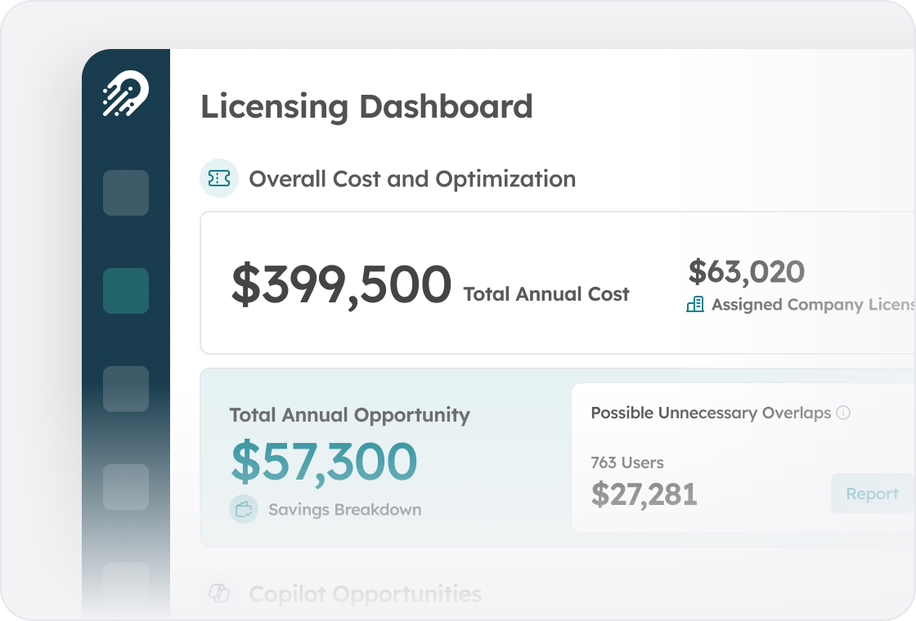Collapse the Total Annual Opportunity panel
This screenshot has height=621, width=916.
point(349,415)
